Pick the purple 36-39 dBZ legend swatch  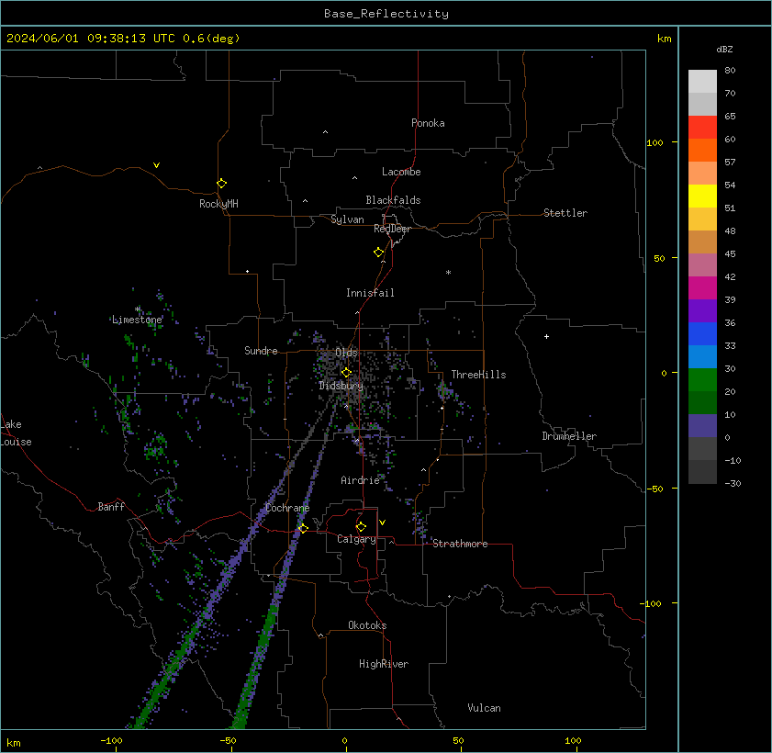coord(702,310)
